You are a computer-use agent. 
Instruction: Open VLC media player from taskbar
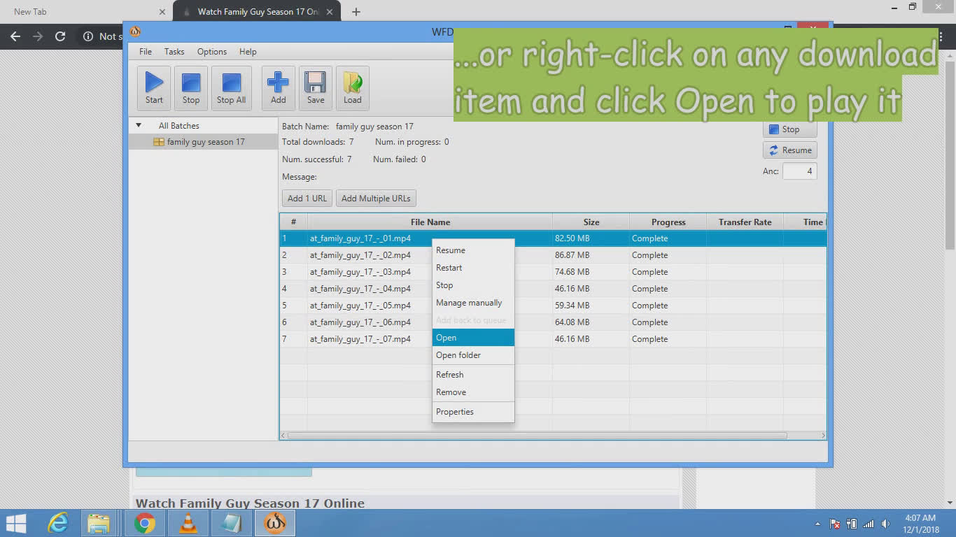pos(188,523)
